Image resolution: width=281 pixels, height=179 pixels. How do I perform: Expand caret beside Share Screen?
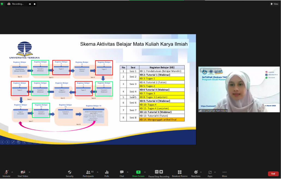coord(145,172)
